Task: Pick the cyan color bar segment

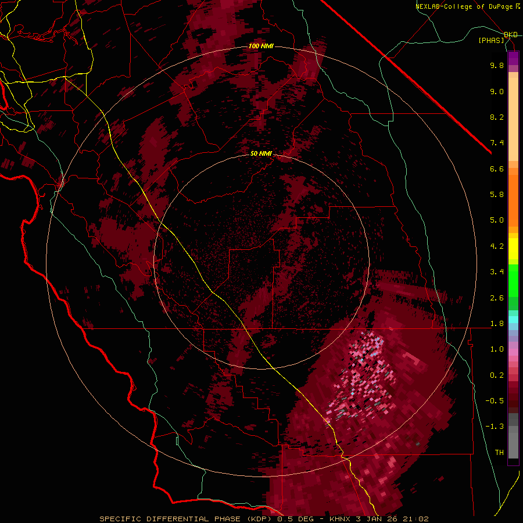Action: (513, 320)
